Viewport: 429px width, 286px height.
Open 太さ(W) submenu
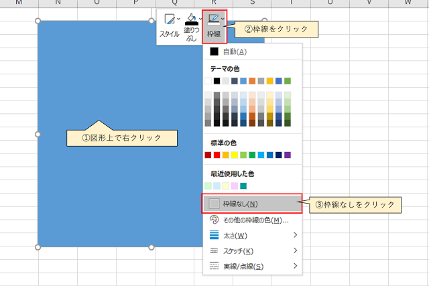pyautogui.click(x=252, y=235)
